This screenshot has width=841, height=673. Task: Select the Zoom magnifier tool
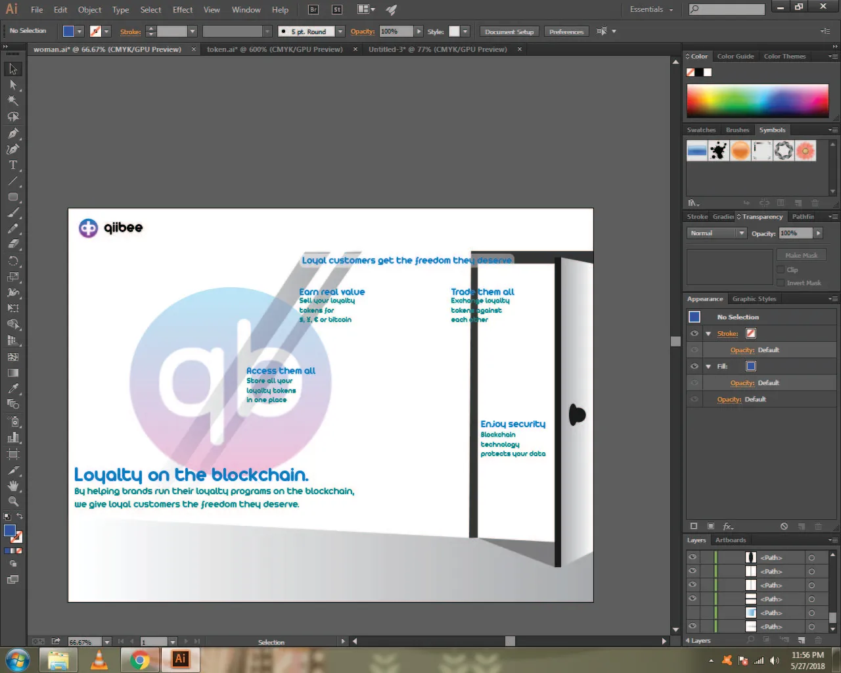point(13,501)
